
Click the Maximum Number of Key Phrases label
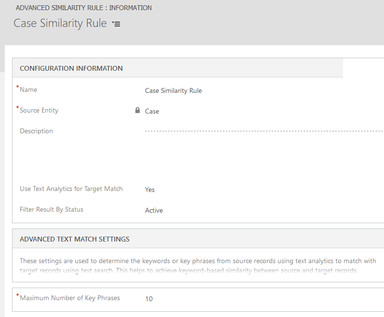pos(70,298)
